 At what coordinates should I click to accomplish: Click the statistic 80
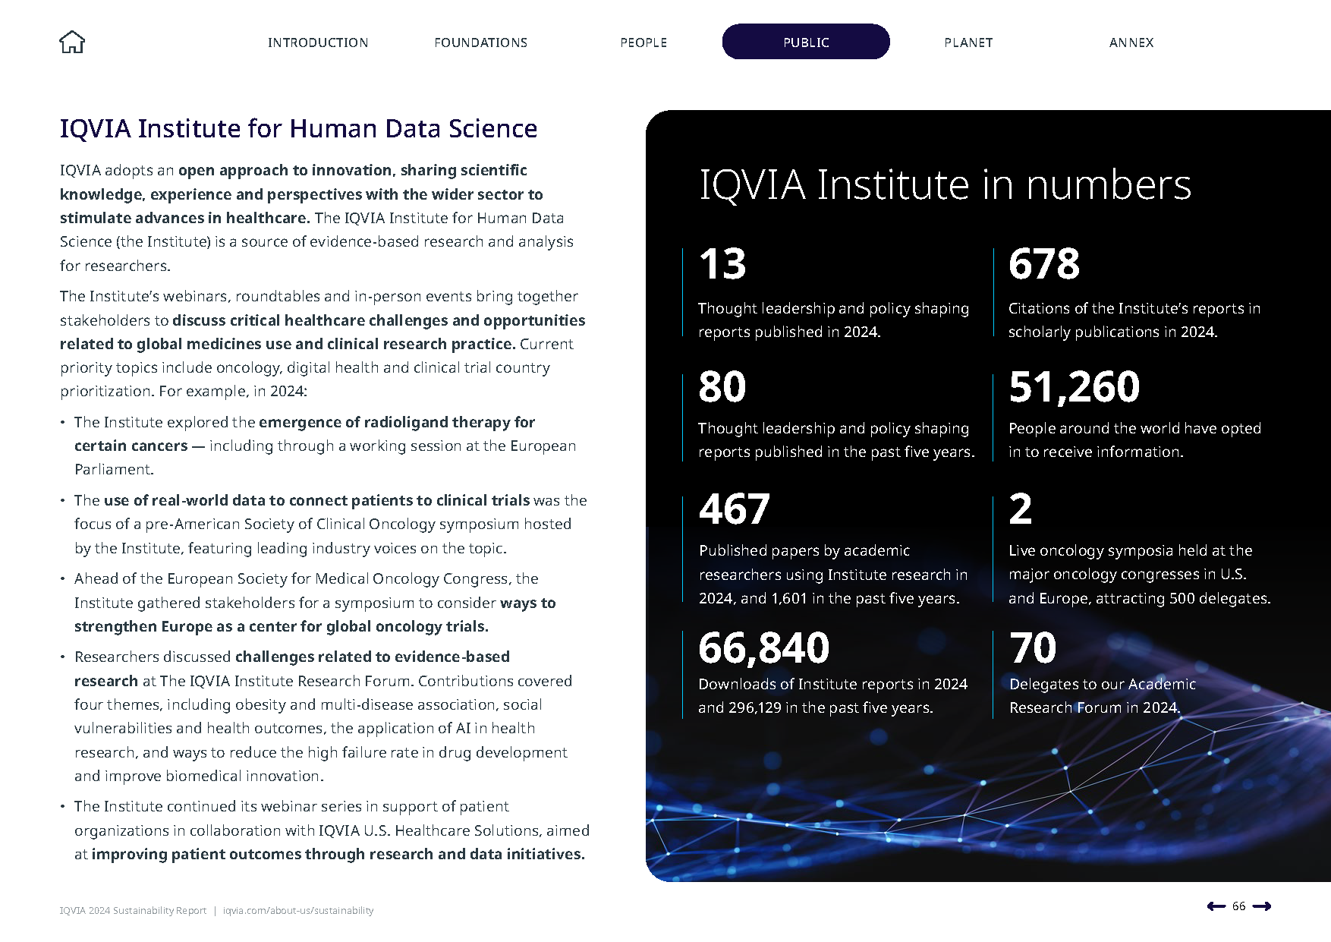point(722,386)
